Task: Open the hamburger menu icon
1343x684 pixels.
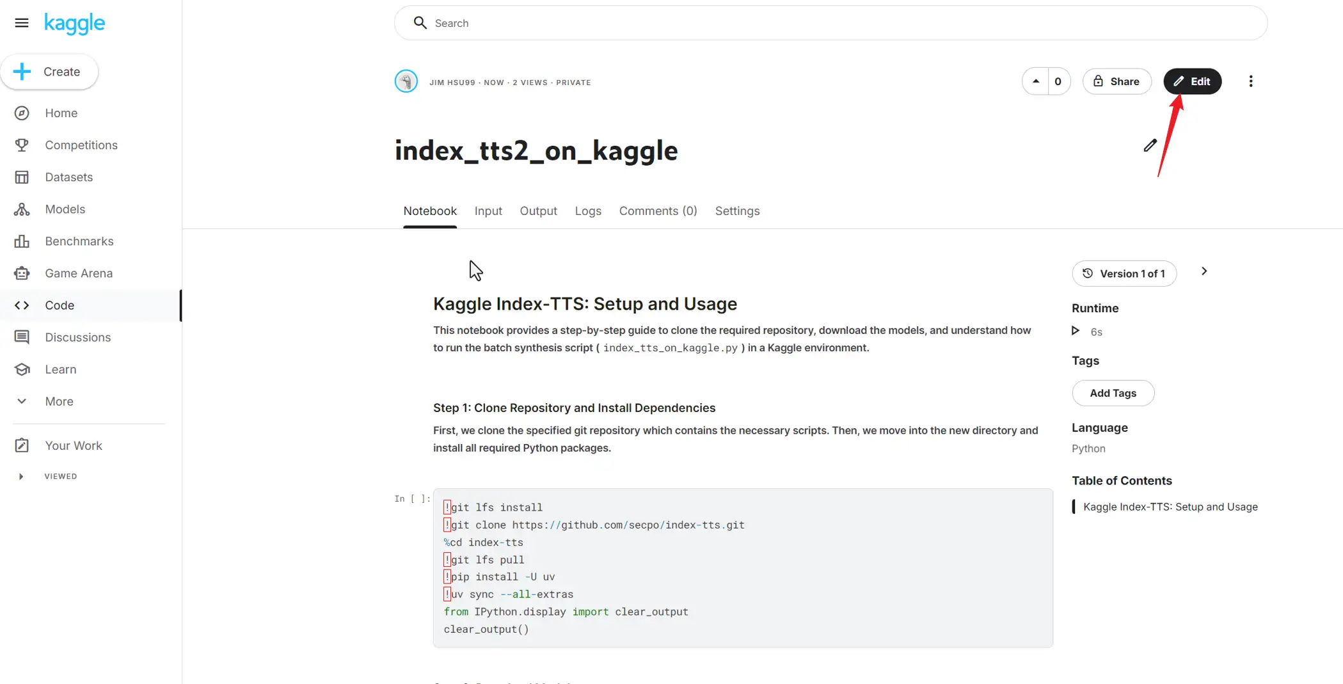Action: 22,23
